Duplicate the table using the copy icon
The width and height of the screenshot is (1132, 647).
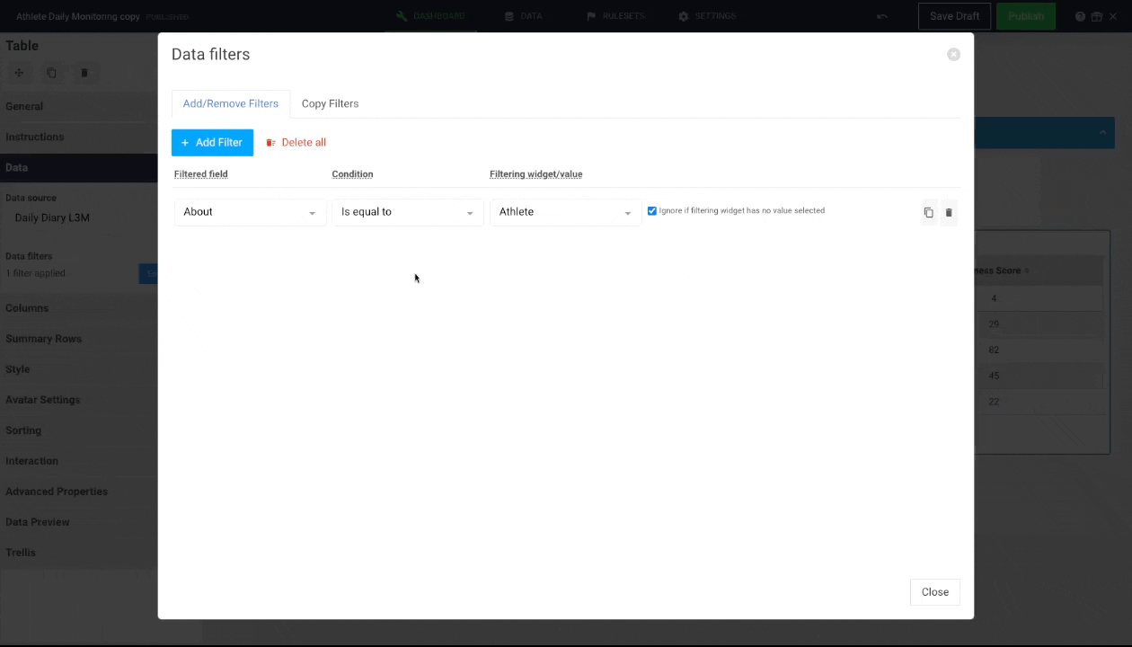[51, 73]
